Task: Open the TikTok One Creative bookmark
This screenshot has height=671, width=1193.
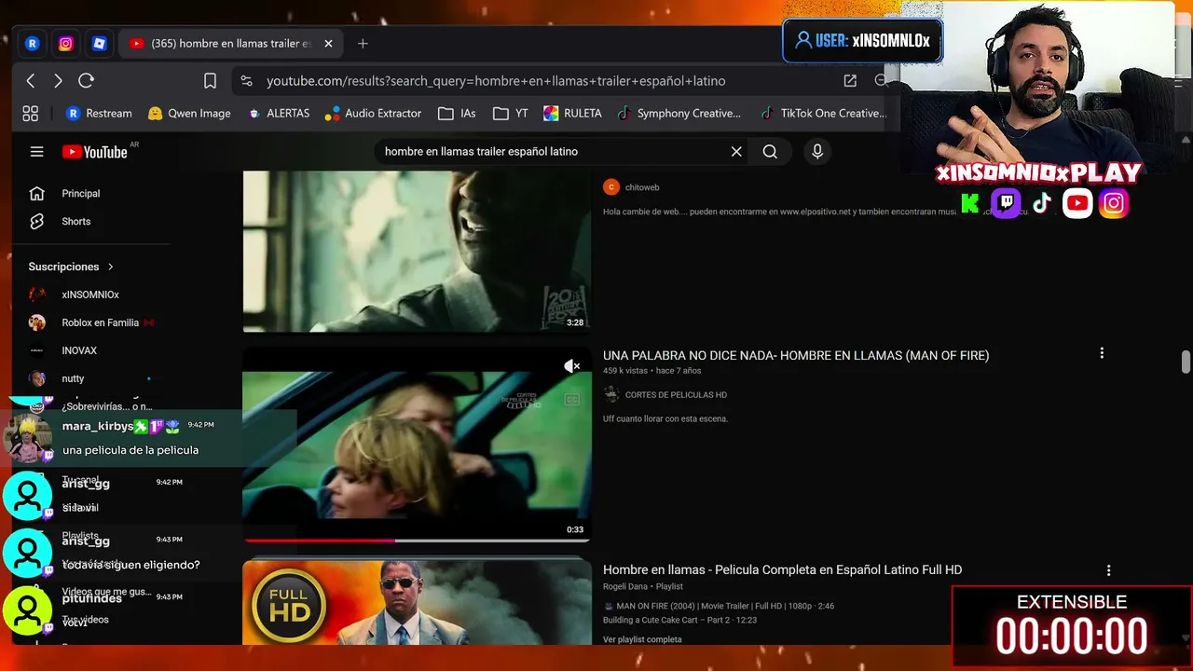Action: point(823,114)
